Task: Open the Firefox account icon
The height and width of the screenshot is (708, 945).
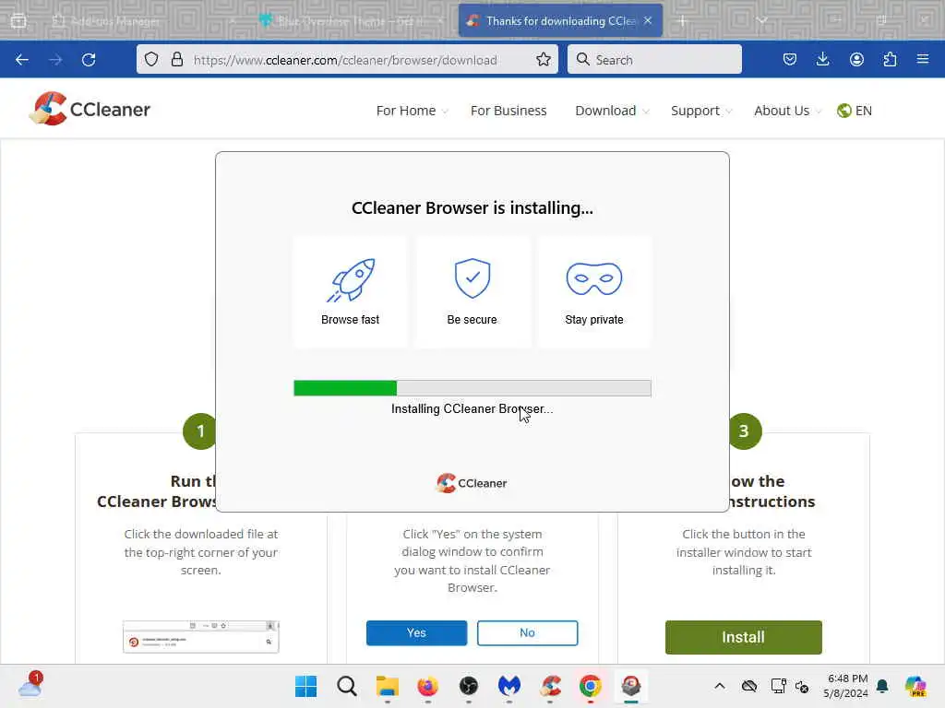Action: pos(856,59)
